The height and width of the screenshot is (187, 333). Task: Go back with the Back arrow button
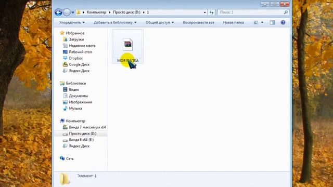click(x=58, y=12)
